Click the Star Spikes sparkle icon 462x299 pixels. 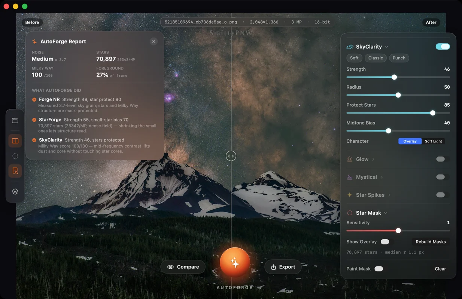350,195
